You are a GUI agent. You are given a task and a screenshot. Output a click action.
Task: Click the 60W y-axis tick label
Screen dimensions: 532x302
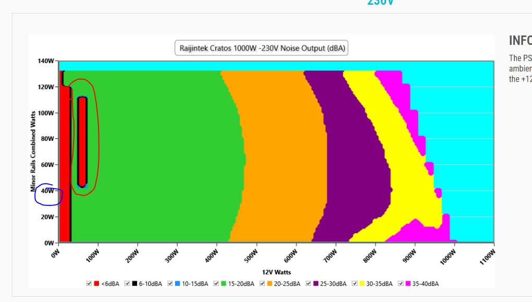tap(47, 165)
